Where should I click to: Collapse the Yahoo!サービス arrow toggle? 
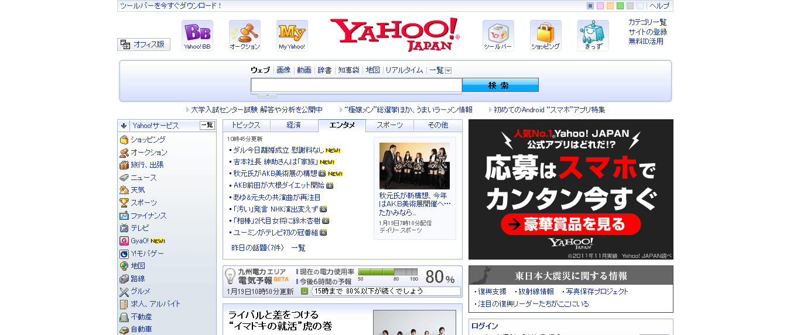[x=124, y=126]
